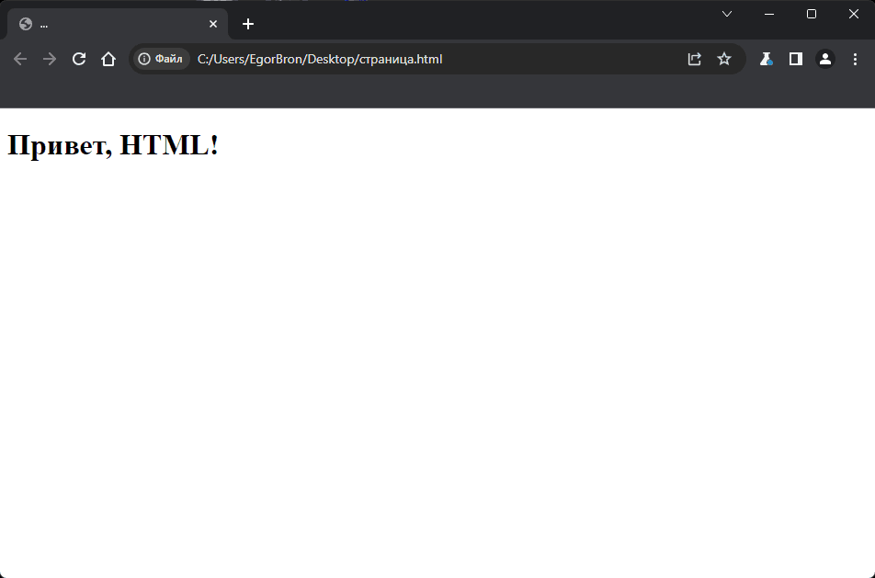Select the currently open browser tab
Image resolution: width=875 pixels, height=578 pixels.
click(x=110, y=24)
